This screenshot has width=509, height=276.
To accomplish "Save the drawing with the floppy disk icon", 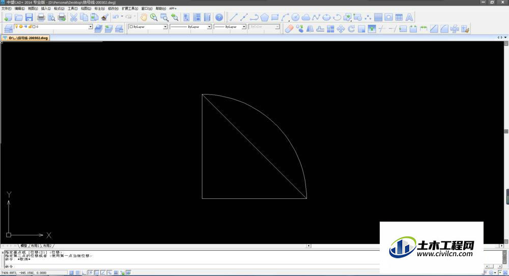I will 29,17.
